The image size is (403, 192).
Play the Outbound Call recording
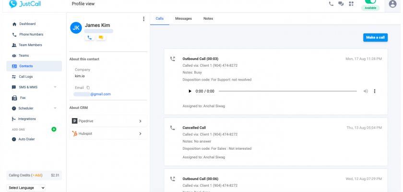(190, 91)
